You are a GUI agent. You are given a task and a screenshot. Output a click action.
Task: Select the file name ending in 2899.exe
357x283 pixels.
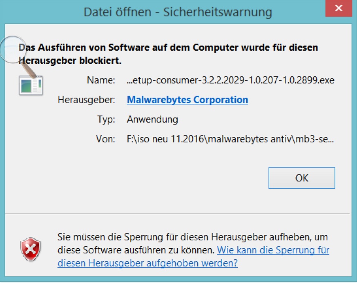coord(230,80)
